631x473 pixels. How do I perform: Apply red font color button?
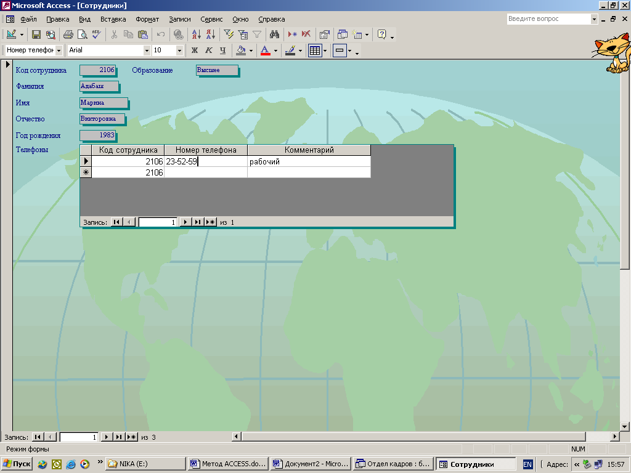tap(265, 51)
